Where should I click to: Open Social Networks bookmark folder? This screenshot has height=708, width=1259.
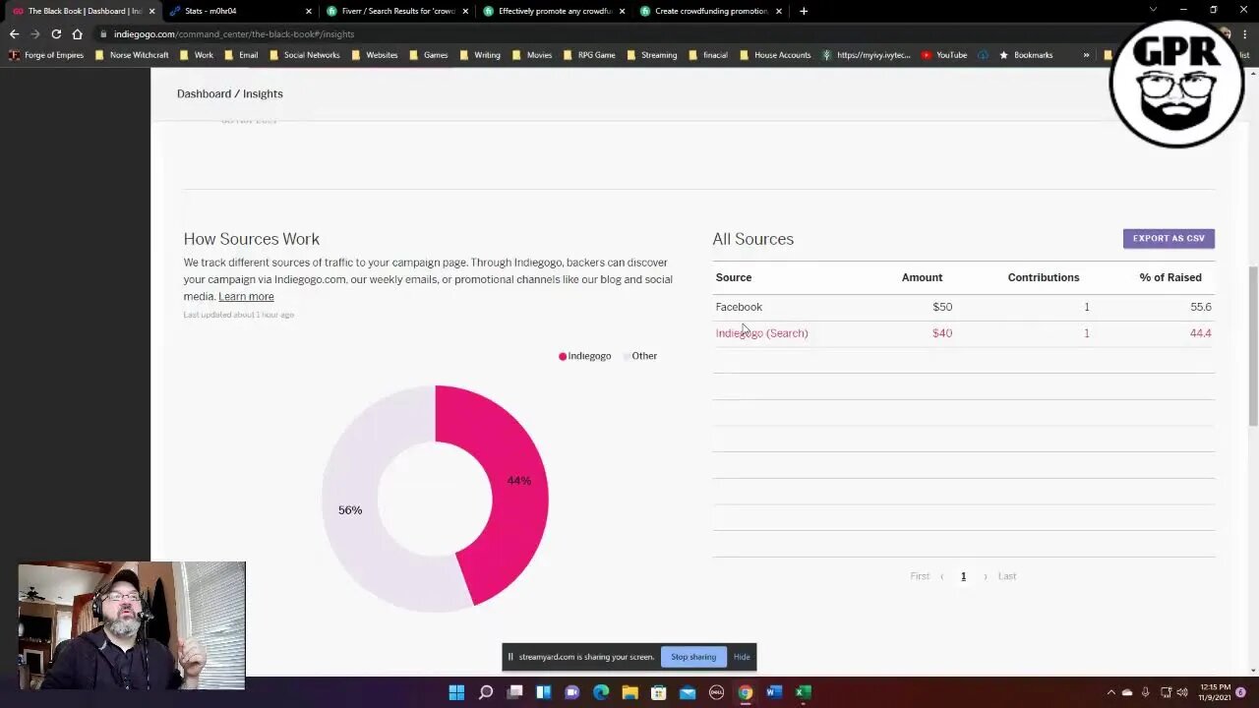(305, 55)
